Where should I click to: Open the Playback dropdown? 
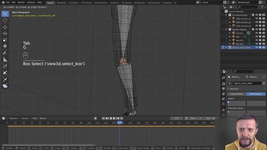(15, 118)
